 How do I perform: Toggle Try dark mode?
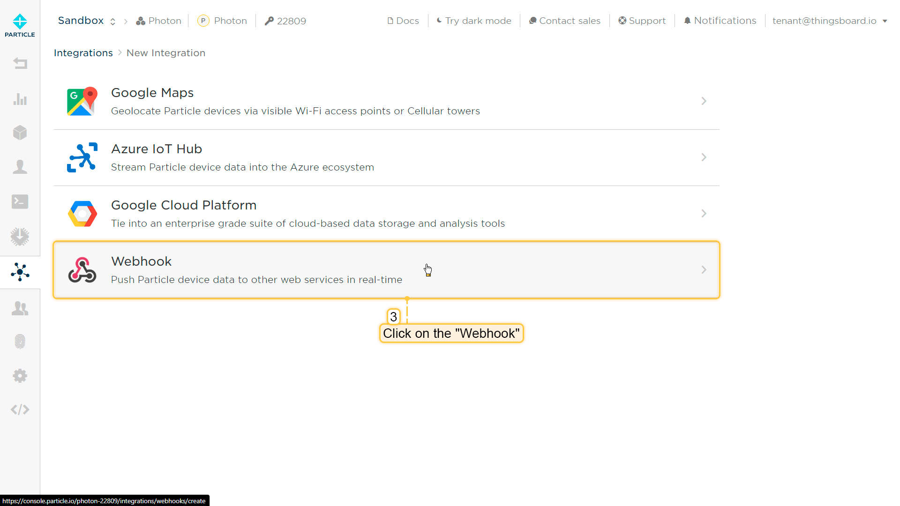click(474, 21)
